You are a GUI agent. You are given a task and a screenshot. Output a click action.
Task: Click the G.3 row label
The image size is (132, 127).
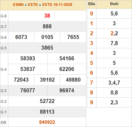pos(3,91)
